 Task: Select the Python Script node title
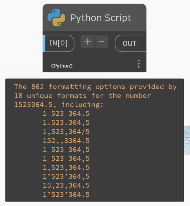(x=101, y=18)
